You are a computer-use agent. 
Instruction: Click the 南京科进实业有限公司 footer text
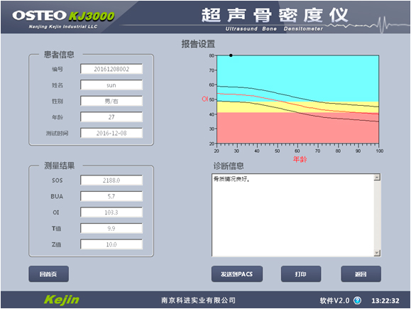click(198, 300)
